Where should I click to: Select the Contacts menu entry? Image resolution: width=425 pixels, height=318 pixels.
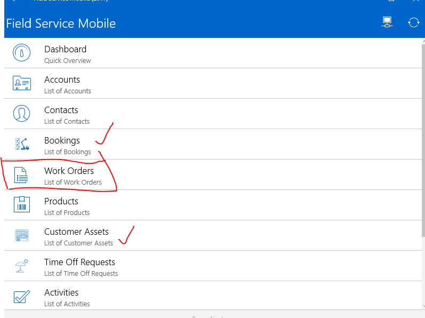213,114
